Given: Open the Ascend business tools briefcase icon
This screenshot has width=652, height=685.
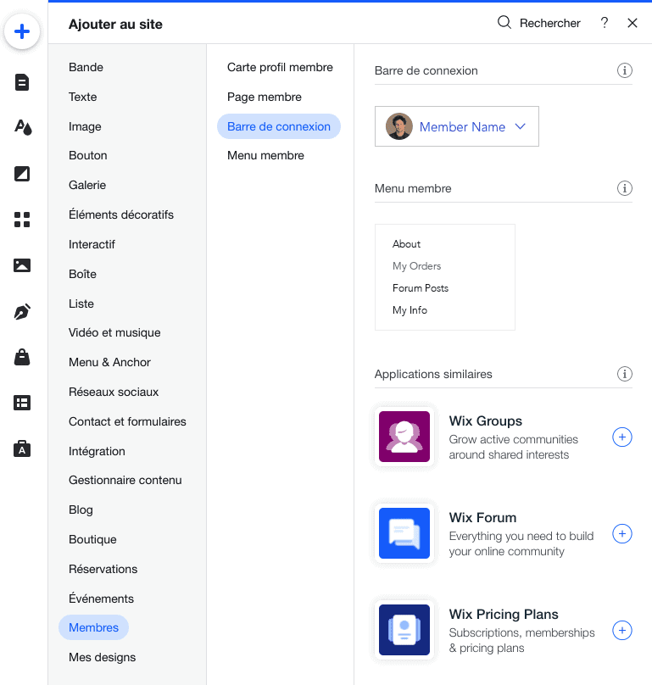Looking at the screenshot, I should (22, 448).
